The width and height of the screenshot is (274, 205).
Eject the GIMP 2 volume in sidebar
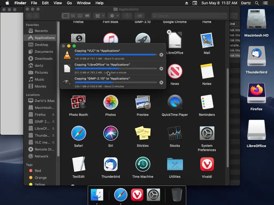pos(53,121)
